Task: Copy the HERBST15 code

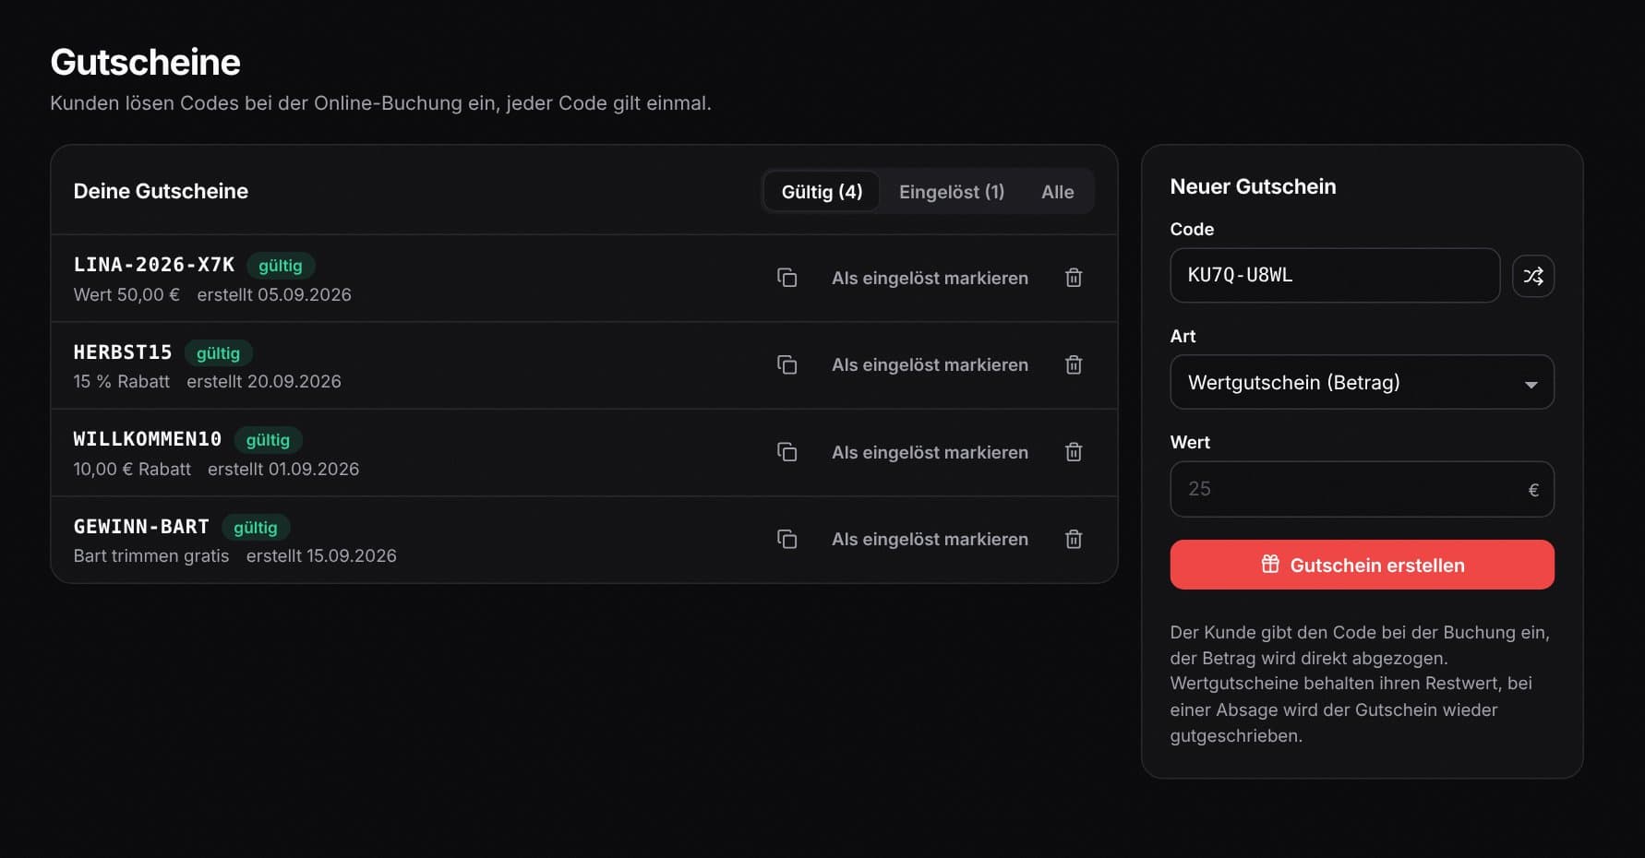Action: click(786, 365)
